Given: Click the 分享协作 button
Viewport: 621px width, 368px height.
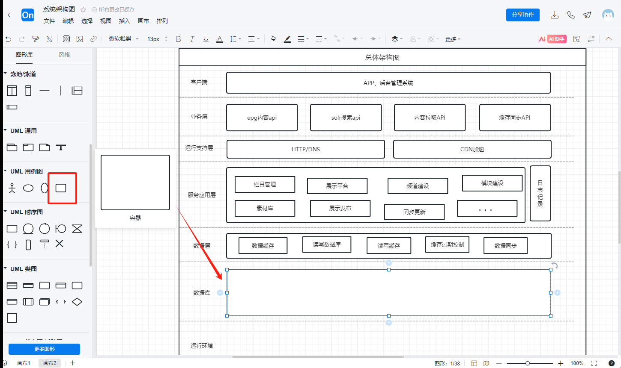Looking at the screenshot, I should pos(523,15).
